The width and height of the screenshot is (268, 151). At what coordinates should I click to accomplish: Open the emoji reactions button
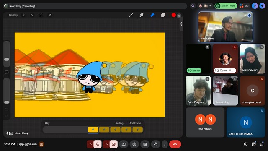point(134,144)
